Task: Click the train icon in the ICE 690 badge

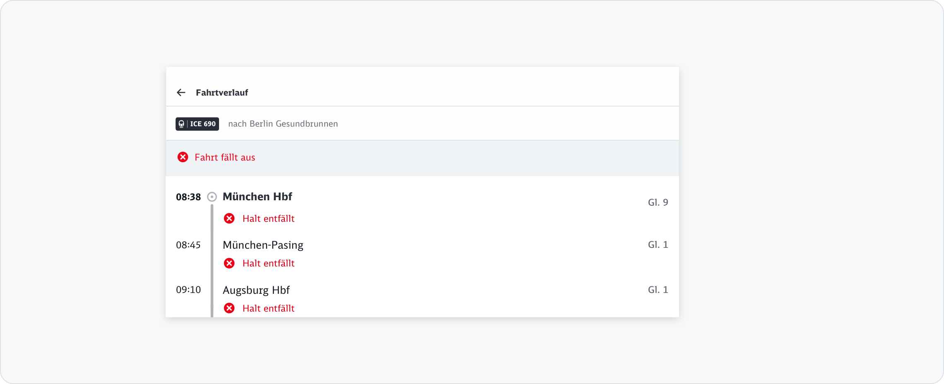Action: pos(181,124)
